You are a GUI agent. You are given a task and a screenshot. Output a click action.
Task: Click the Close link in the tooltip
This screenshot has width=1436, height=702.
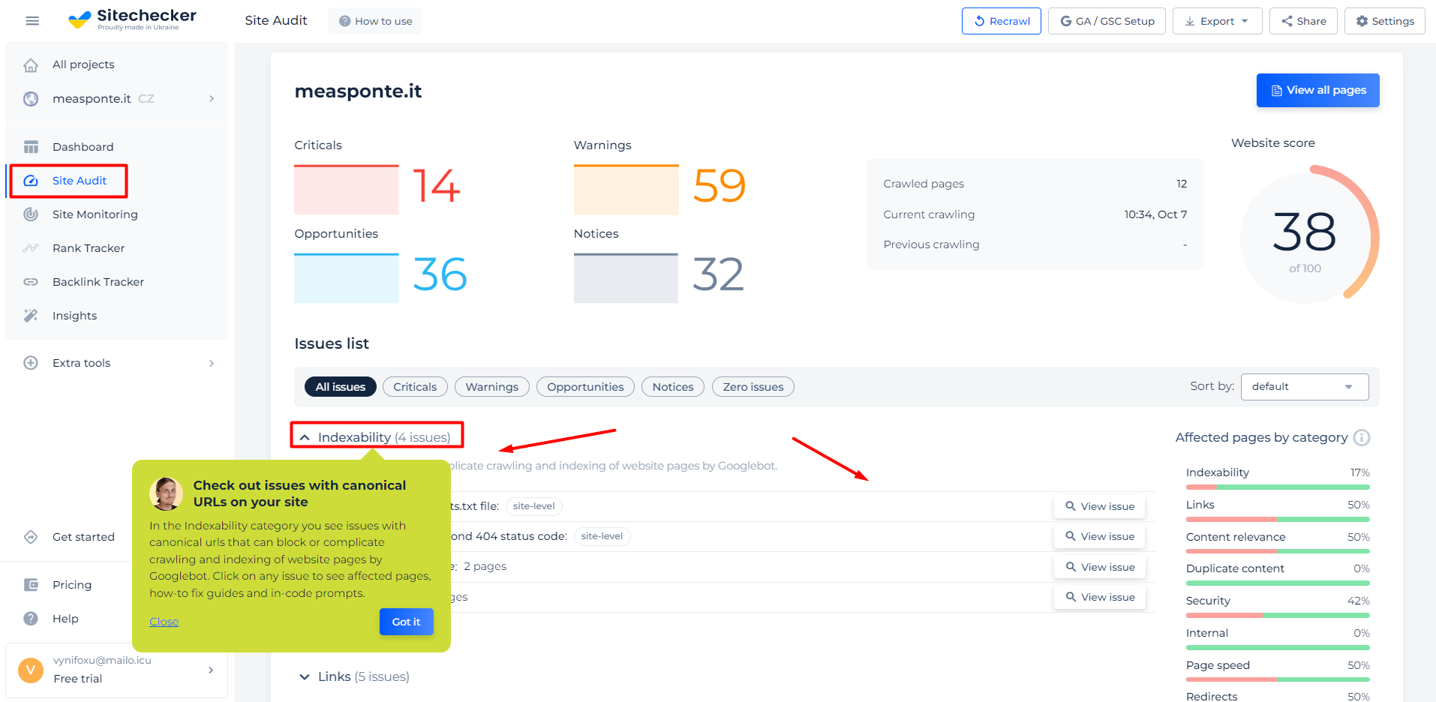click(164, 622)
